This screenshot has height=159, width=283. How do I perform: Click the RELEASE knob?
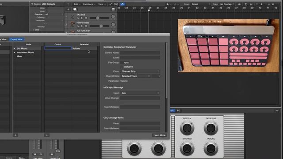point(211,128)
